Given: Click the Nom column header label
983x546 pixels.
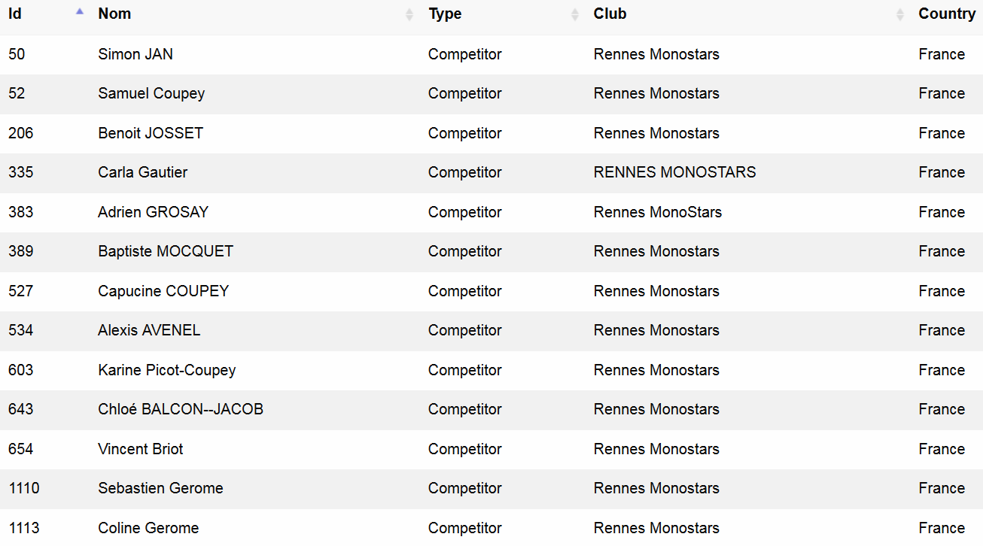Looking at the screenshot, I should point(114,14).
